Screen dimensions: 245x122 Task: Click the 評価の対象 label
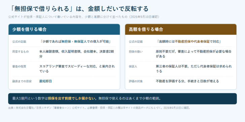tap(136, 81)
